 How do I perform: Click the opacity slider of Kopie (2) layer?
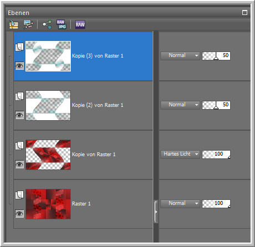point(216,105)
